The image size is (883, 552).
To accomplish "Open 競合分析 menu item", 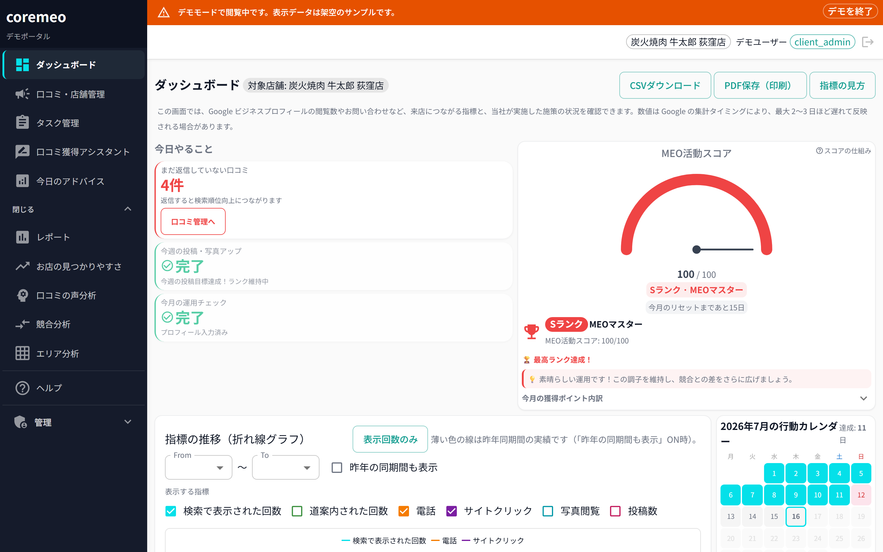I will [x=73, y=324].
